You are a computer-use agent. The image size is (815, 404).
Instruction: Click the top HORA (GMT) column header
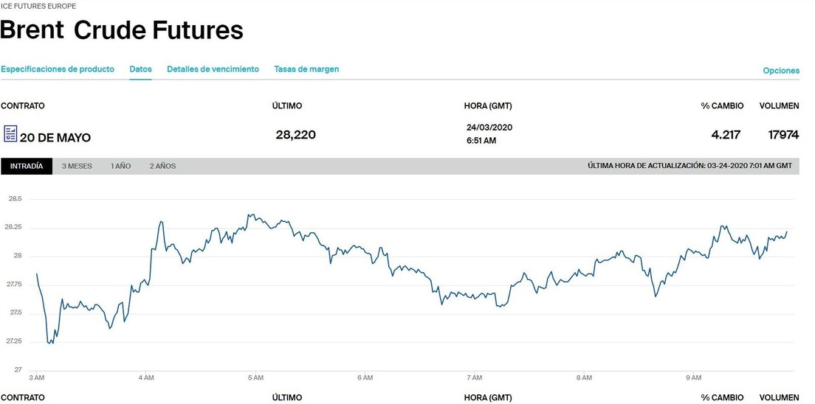pyautogui.click(x=488, y=105)
